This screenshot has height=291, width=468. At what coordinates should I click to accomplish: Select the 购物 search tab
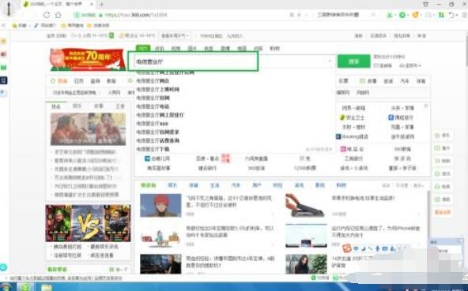[274, 48]
